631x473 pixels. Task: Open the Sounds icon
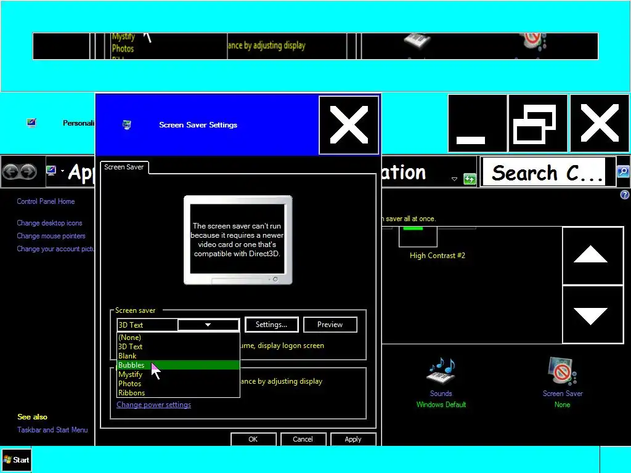pos(441,370)
